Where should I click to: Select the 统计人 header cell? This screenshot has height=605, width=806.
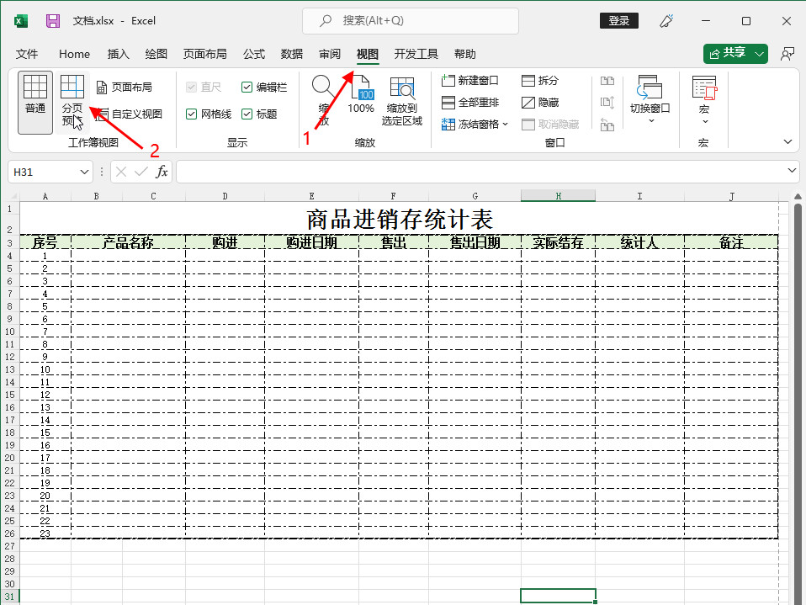(x=639, y=242)
